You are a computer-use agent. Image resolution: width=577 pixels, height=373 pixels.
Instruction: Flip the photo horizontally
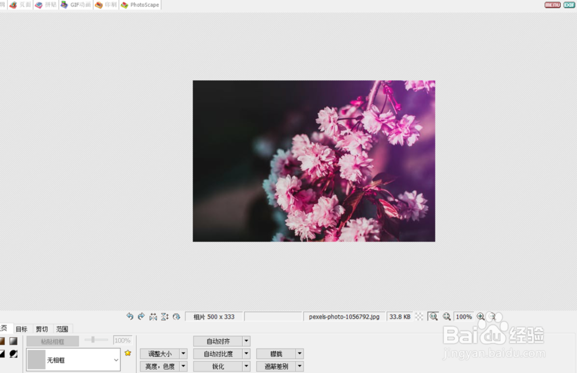tap(153, 317)
